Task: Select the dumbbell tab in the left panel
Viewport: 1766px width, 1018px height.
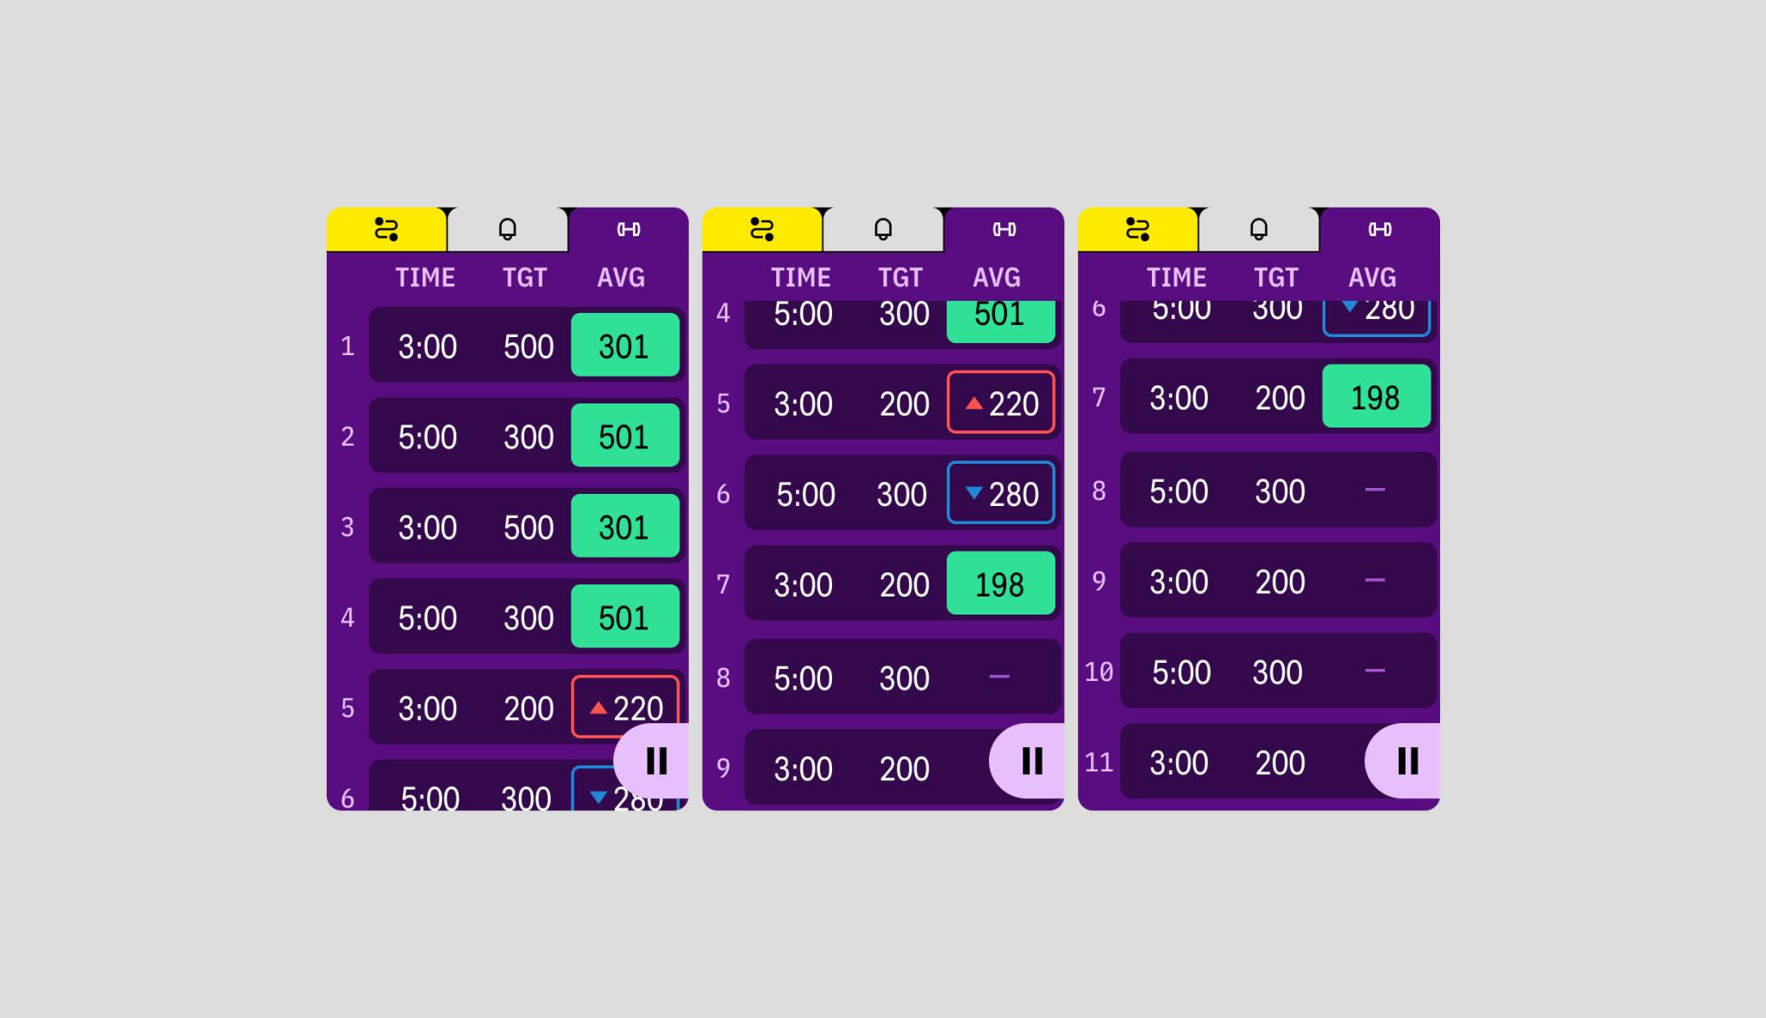Action: (629, 229)
